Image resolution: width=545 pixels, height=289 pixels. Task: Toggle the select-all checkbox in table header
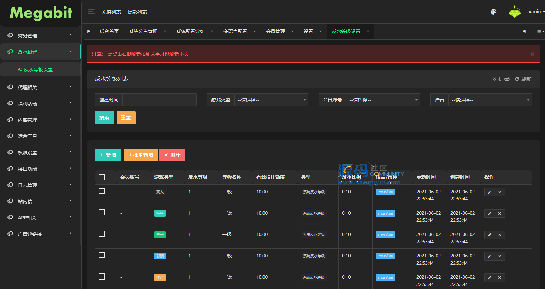(102, 177)
